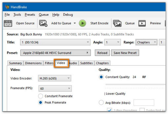Click the green Start Encode play icon
Image resolution: width=168 pixels, height=114 pixels.
pos(82,23)
